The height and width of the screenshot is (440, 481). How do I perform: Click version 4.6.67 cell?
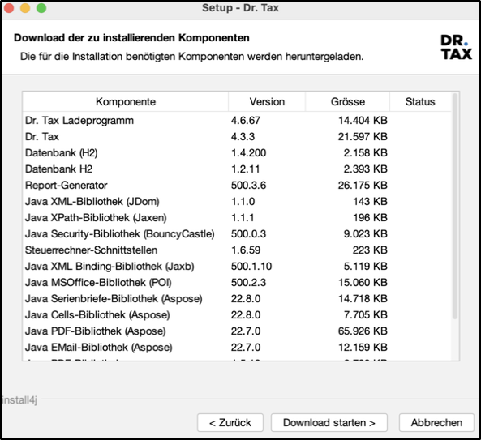pyautogui.click(x=246, y=121)
